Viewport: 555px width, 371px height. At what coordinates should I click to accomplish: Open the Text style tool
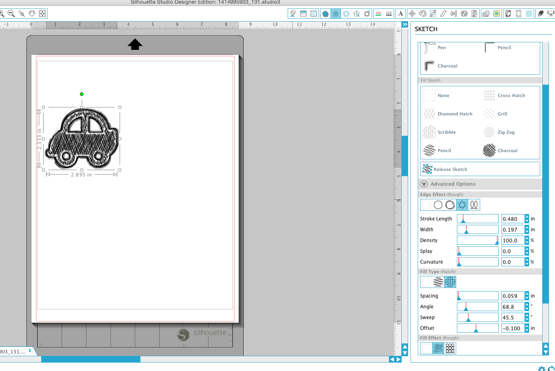[400, 13]
